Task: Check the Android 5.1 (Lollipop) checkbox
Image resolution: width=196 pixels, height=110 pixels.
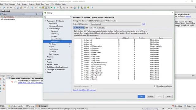Action: [x=82, y=48]
